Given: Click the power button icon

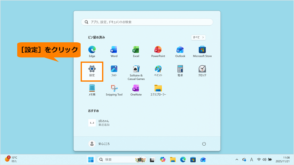Looking at the screenshot, I should click(204, 144).
